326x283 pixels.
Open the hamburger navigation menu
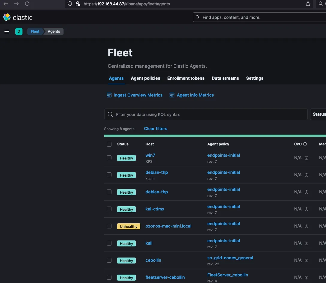coord(7,31)
